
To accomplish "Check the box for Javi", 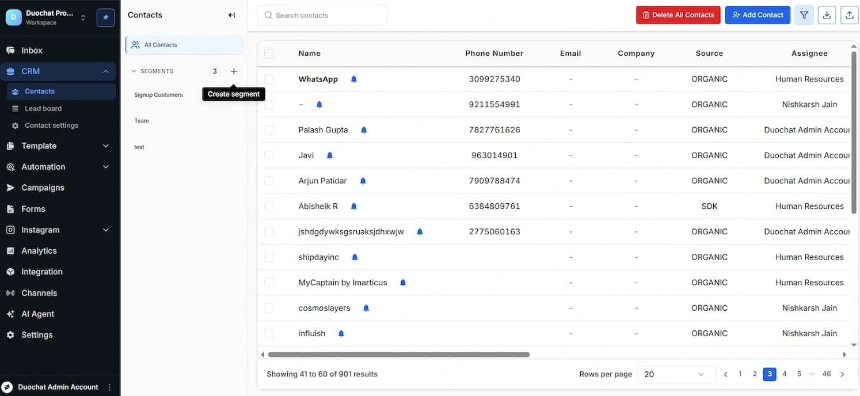I will pos(269,155).
